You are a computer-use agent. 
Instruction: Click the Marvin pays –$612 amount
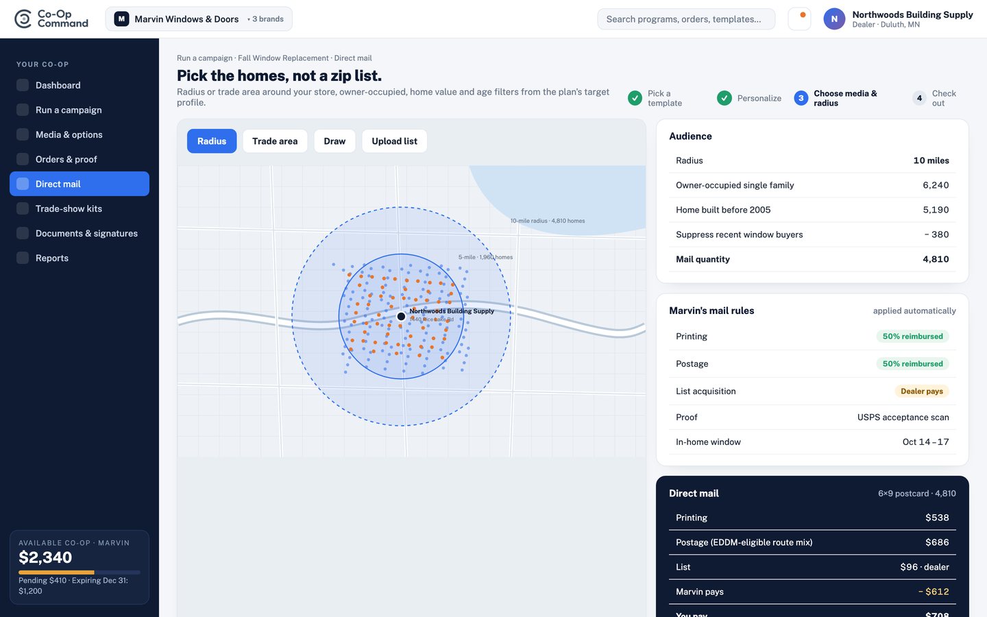(x=934, y=592)
